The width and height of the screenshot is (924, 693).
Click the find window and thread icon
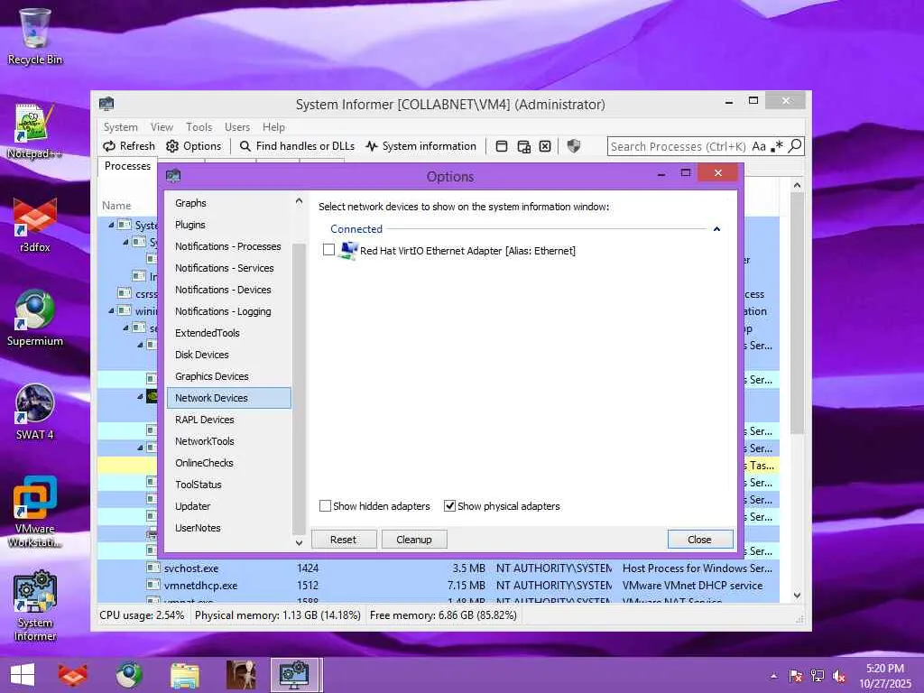click(x=524, y=146)
